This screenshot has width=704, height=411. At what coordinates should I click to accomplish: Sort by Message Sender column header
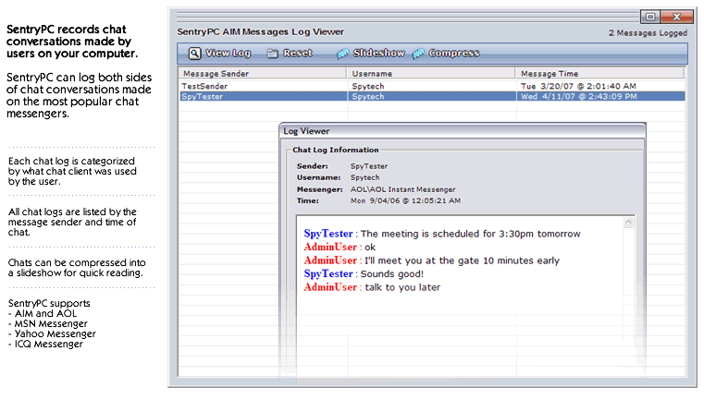coord(263,73)
